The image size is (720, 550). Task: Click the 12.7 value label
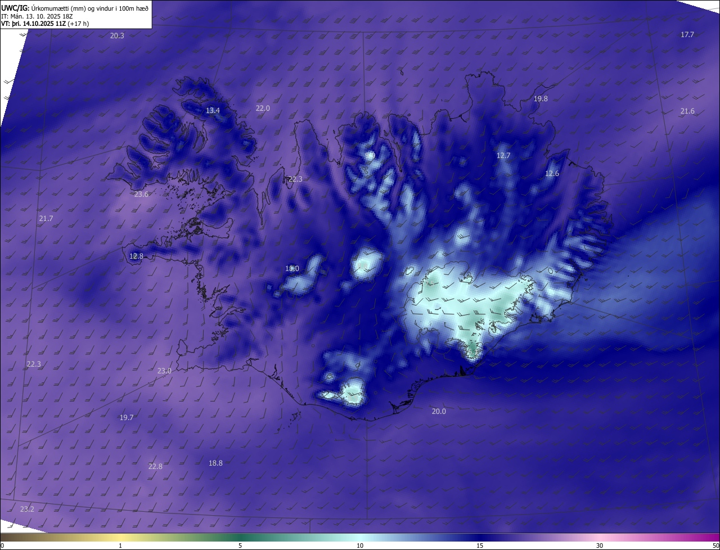tap(503, 155)
